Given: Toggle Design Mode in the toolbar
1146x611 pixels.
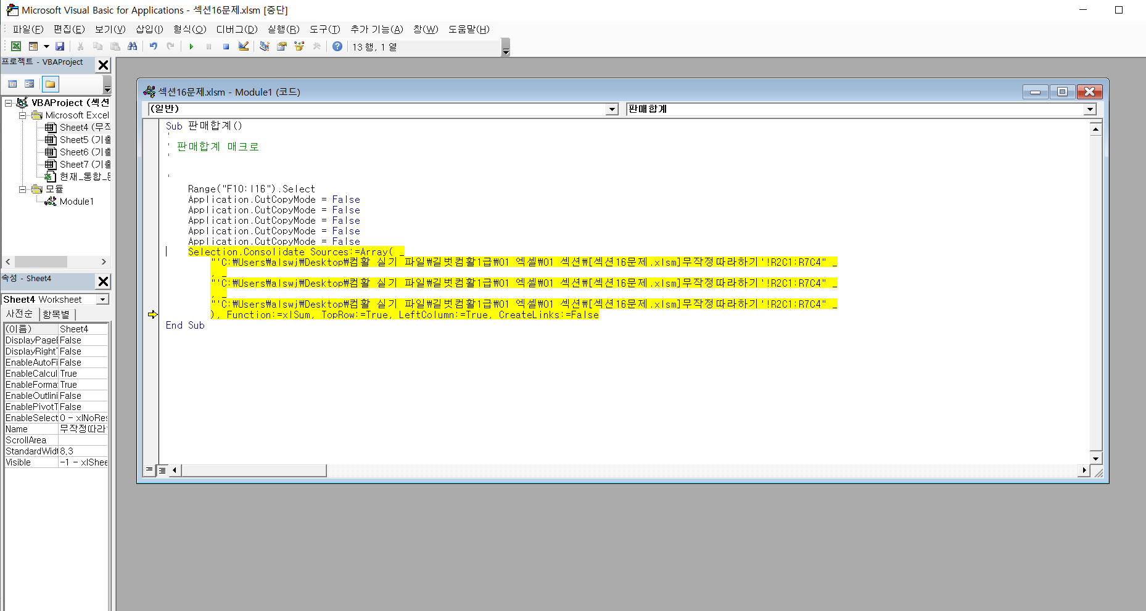Looking at the screenshot, I should tap(244, 47).
